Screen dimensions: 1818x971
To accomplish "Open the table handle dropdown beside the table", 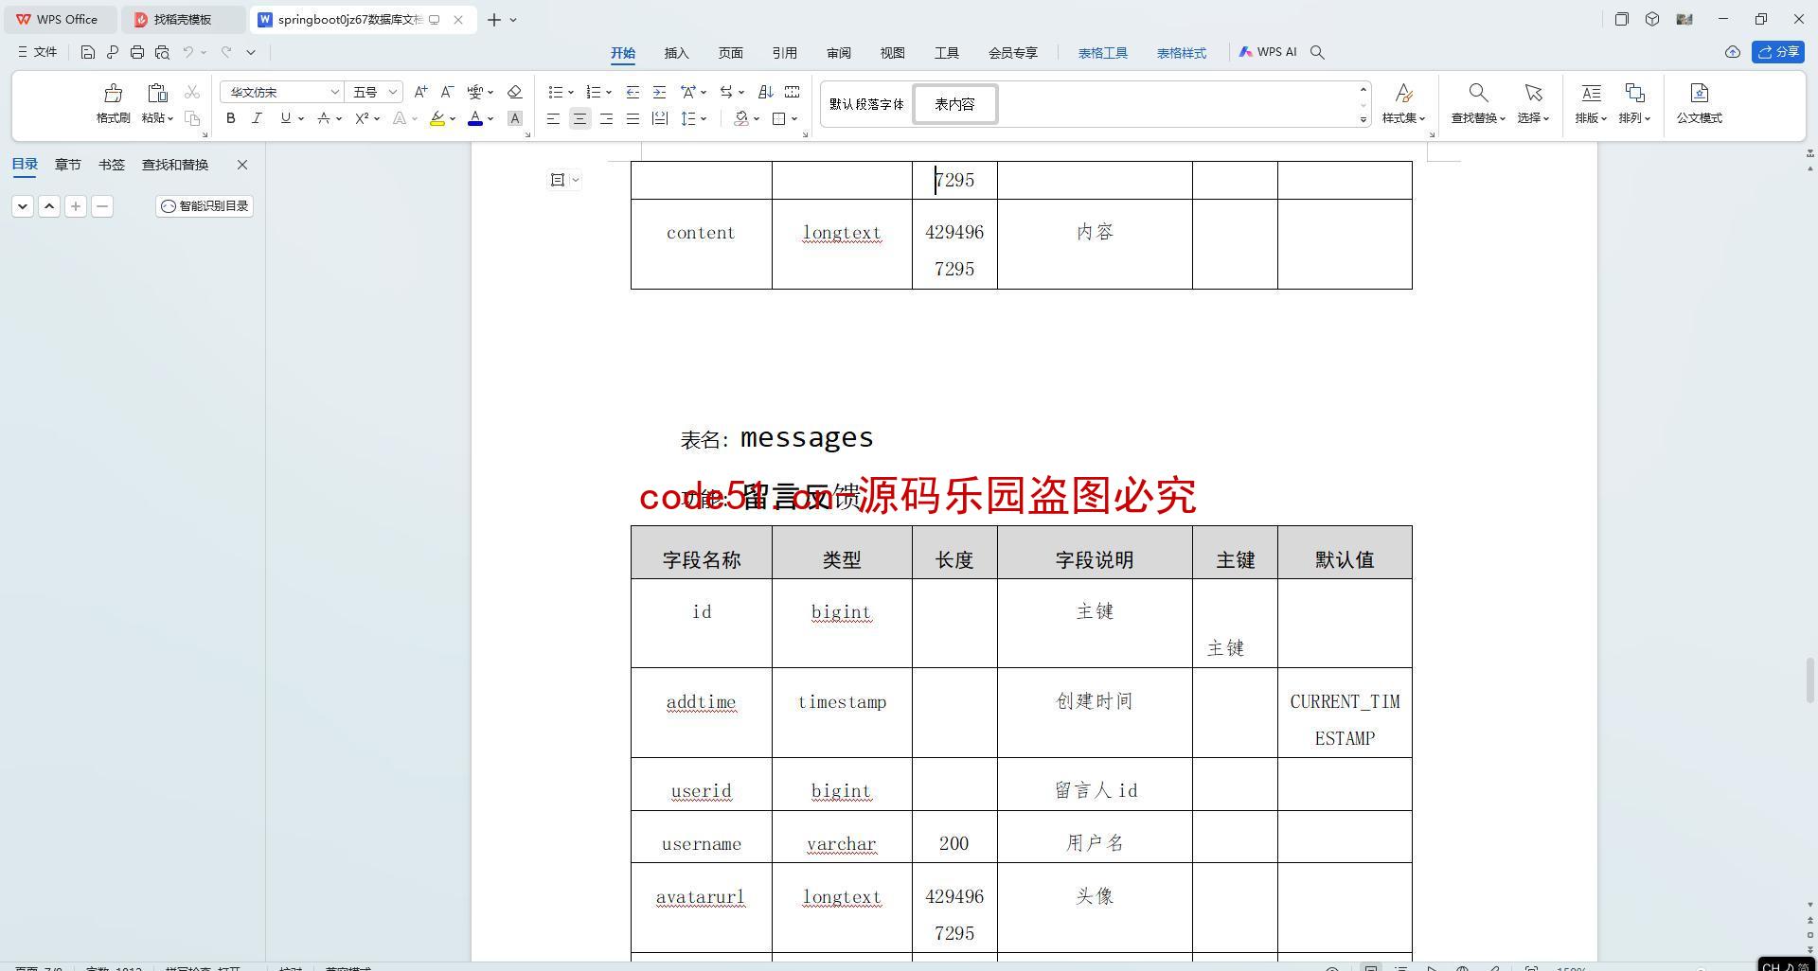I will (x=576, y=180).
